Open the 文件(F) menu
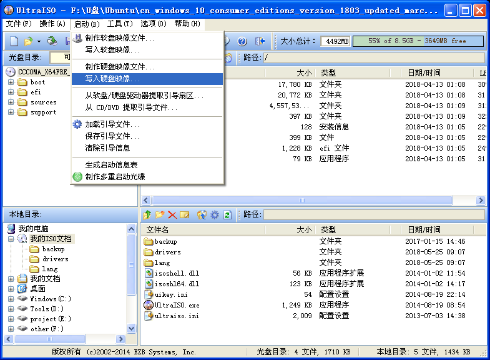 (19, 24)
